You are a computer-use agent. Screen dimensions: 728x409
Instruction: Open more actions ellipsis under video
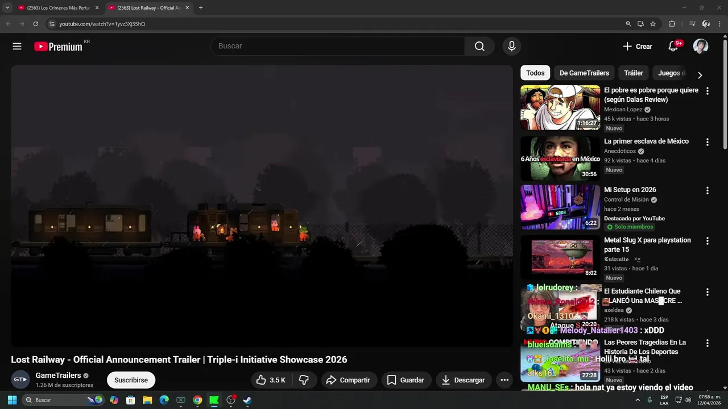point(504,380)
